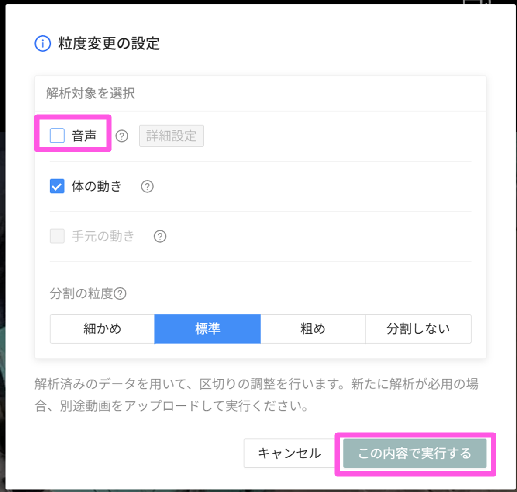Click the help icon beside 体の動き
The height and width of the screenshot is (492, 517).
pyautogui.click(x=147, y=187)
